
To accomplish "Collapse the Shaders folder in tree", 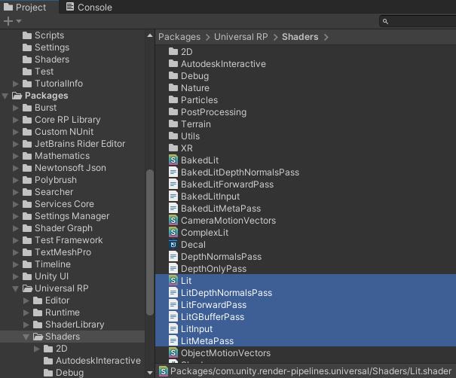I will coord(26,337).
